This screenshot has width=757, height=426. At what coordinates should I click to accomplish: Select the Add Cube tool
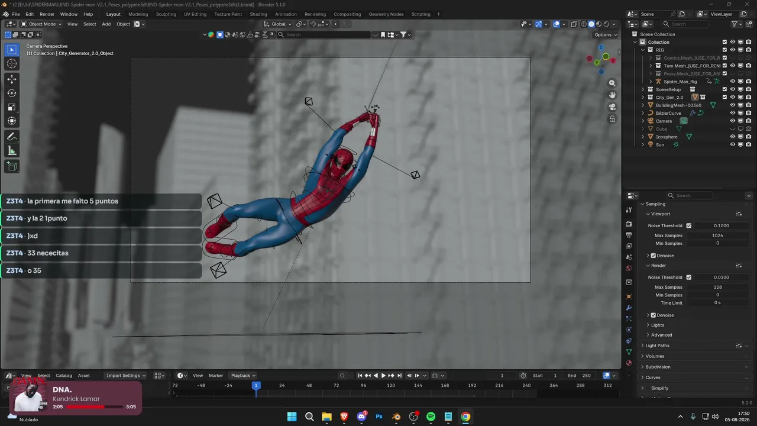[x=12, y=167]
